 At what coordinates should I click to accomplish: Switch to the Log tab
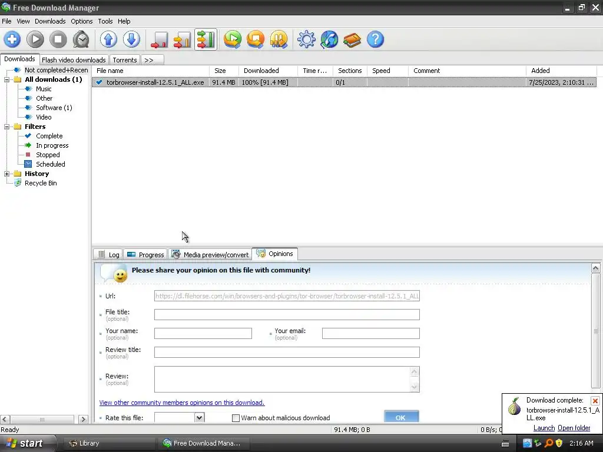(x=108, y=254)
